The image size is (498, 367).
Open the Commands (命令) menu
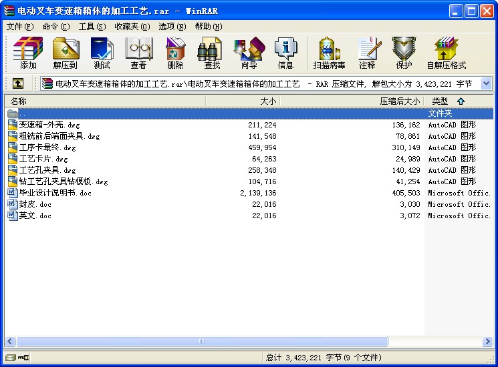coord(56,27)
